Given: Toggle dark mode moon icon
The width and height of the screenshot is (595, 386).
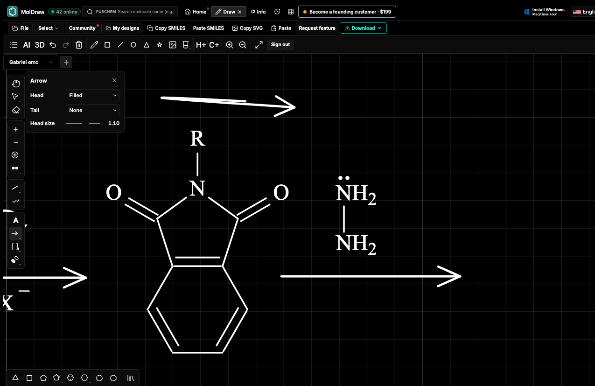Looking at the screenshot, I should click(277, 12).
